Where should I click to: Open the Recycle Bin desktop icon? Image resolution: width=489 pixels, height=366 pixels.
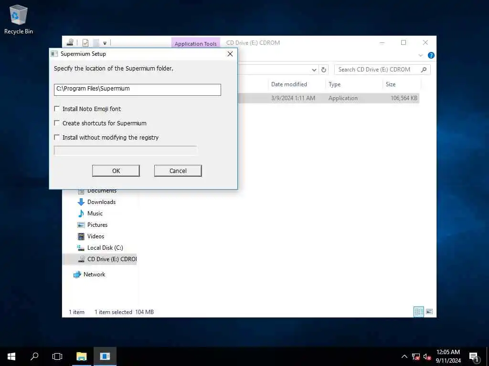point(19,19)
